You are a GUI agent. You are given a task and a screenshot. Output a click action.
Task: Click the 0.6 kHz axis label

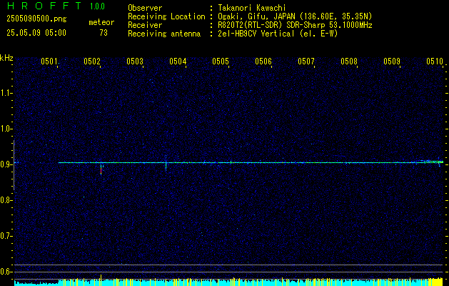coord(6,272)
